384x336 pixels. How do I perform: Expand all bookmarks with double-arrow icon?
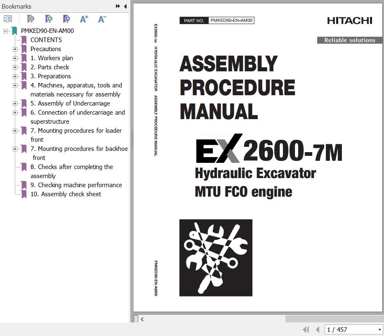coord(118,6)
